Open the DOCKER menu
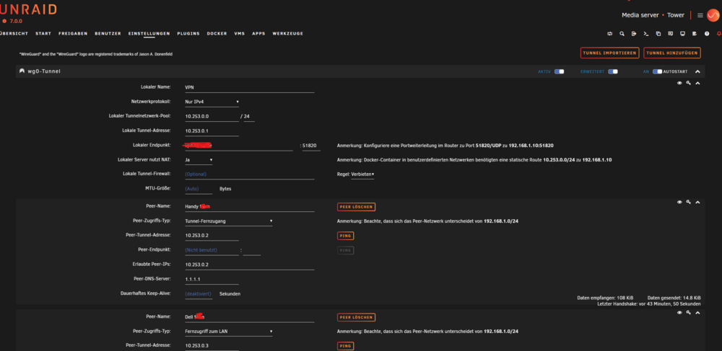Screen dimensions: 722x351 217,34
